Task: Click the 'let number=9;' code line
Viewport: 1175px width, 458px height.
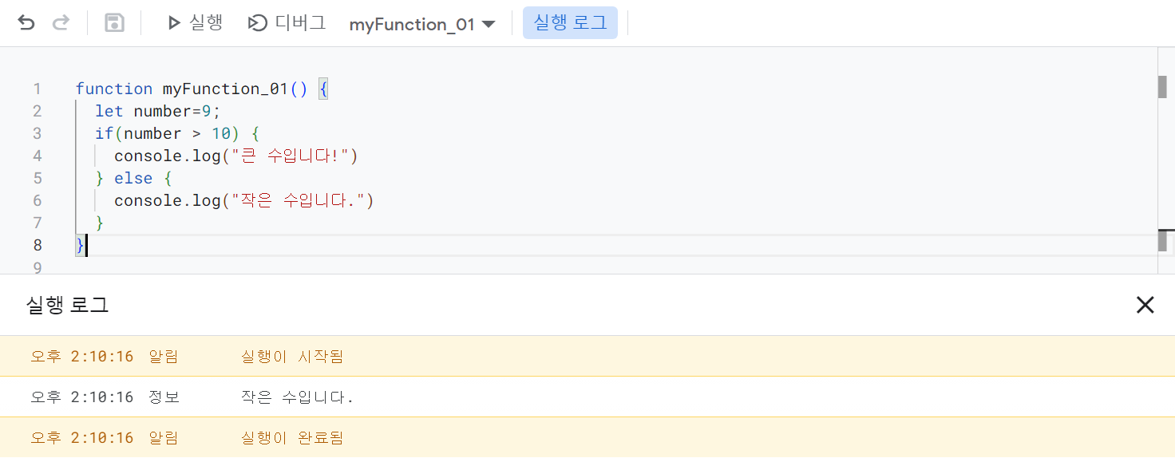Action: point(157,111)
